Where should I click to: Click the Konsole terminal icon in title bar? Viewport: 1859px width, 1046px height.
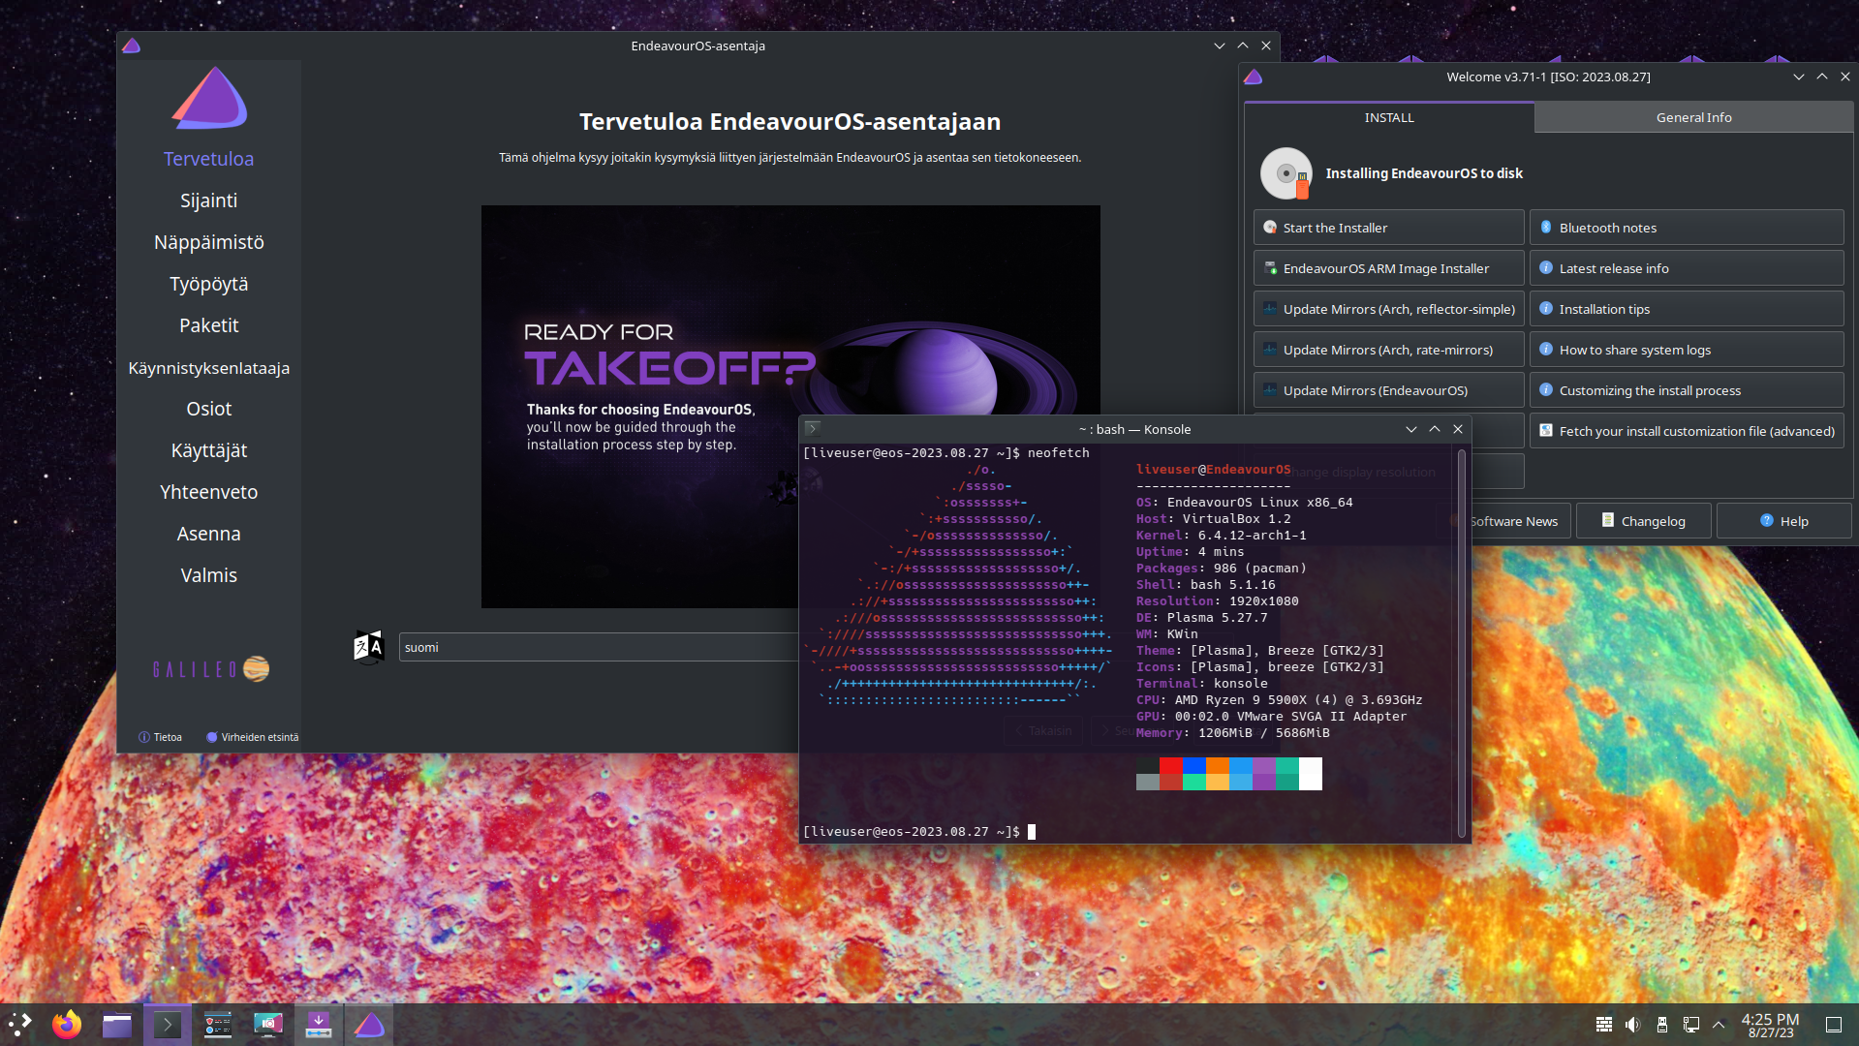pyautogui.click(x=813, y=429)
